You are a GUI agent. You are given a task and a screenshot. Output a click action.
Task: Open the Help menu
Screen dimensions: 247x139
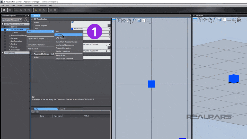[x=50, y=5]
